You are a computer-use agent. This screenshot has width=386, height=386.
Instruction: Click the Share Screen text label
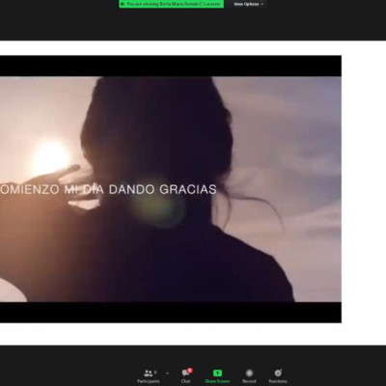pyautogui.click(x=217, y=381)
